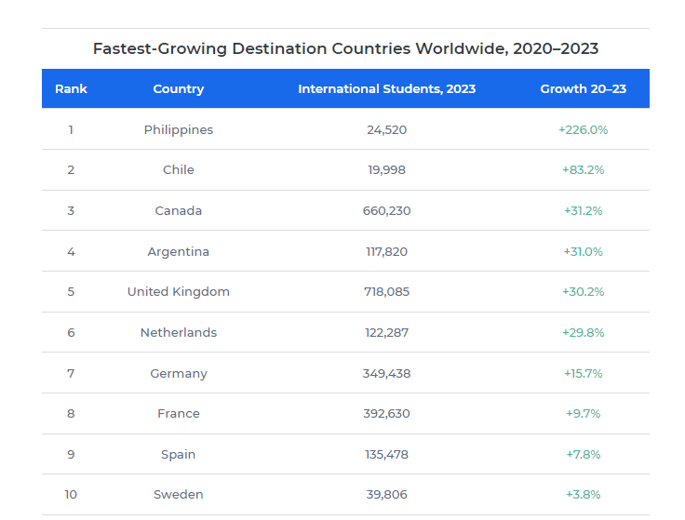Sort by Growth 20–23 header
Viewport: 685px width, 520px height.
tap(583, 89)
